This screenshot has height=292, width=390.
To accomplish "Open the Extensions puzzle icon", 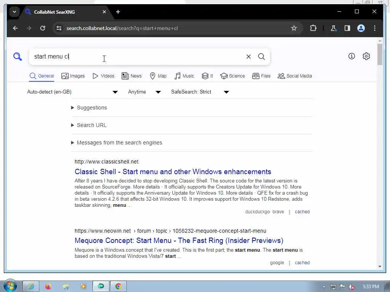I will coord(313,28).
